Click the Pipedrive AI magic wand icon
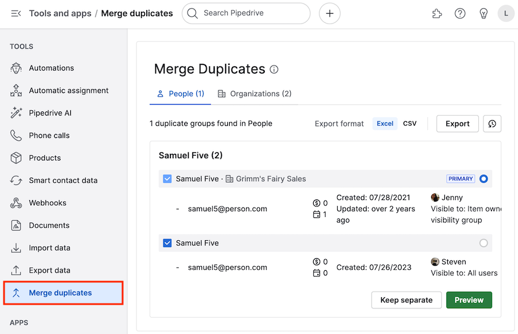The image size is (518, 334). [x=16, y=113]
